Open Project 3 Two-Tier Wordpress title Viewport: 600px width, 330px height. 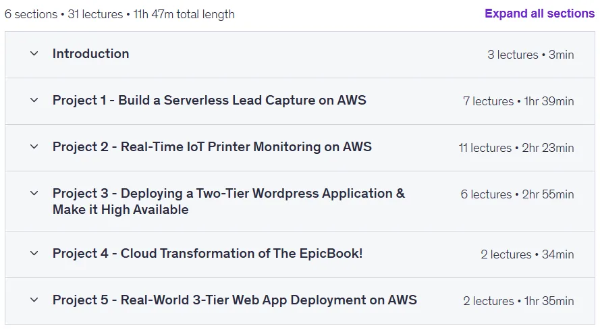click(228, 201)
